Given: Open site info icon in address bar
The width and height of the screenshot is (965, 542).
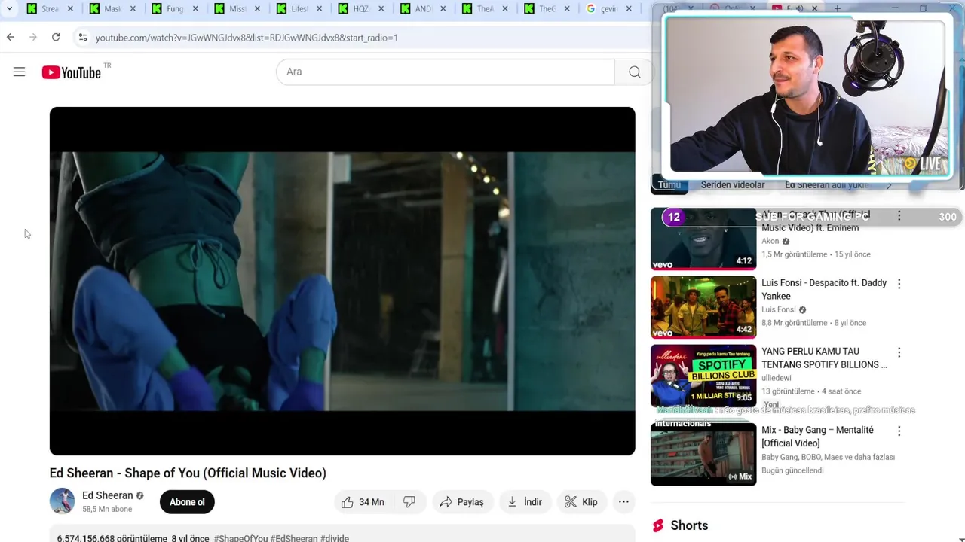Looking at the screenshot, I should (82, 37).
